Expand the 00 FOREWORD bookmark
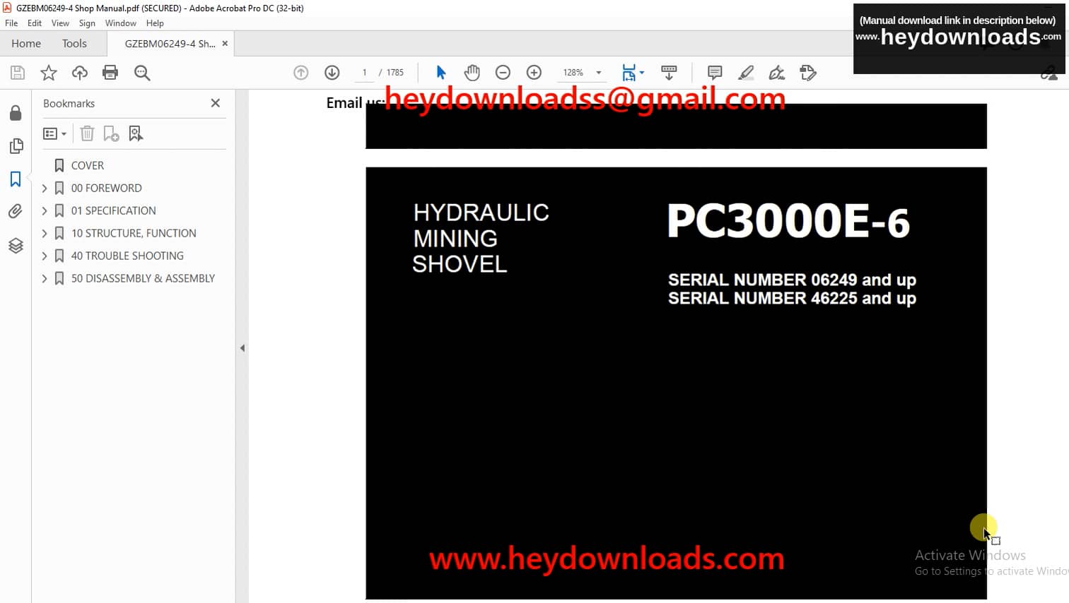The height and width of the screenshot is (603, 1069). (45, 188)
